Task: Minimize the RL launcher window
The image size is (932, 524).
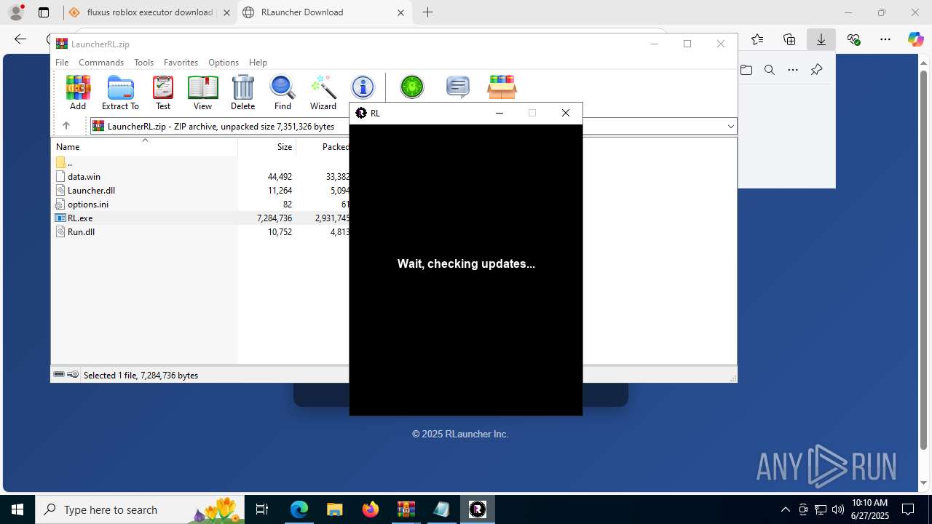Action: (499, 113)
